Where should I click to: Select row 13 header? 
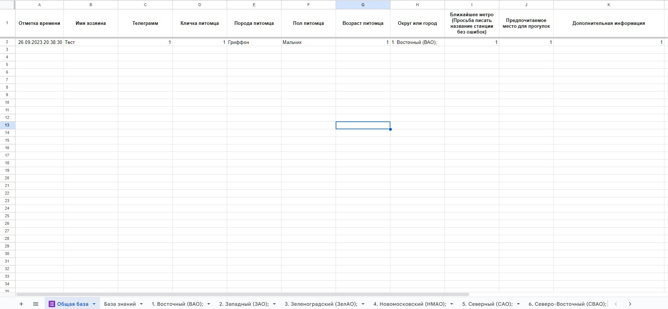pyautogui.click(x=7, y=125)
